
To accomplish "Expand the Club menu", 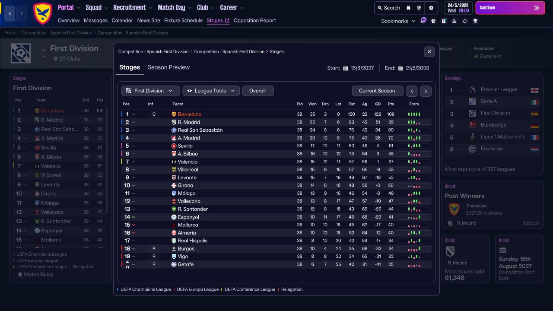I will pyautogui.click(x=207, y=7).
